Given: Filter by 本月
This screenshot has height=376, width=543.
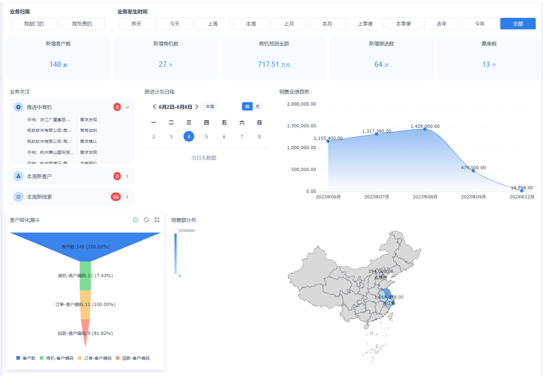Looking at the screenshot, I should click(327, 24).
